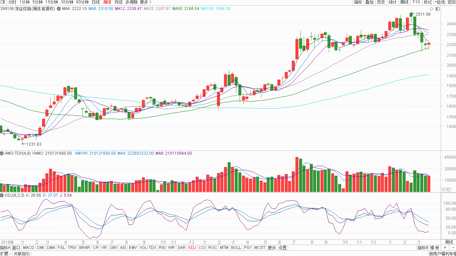The image size is (456, 256).
Task: Apply the ASI indicator
Action: coord(123,248)
